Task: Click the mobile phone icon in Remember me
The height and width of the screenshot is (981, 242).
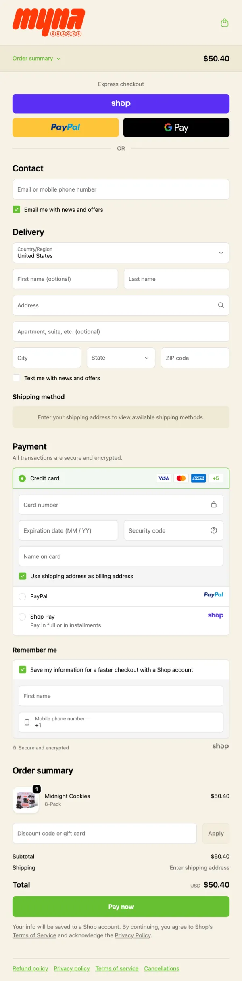Action: point(27,722)
